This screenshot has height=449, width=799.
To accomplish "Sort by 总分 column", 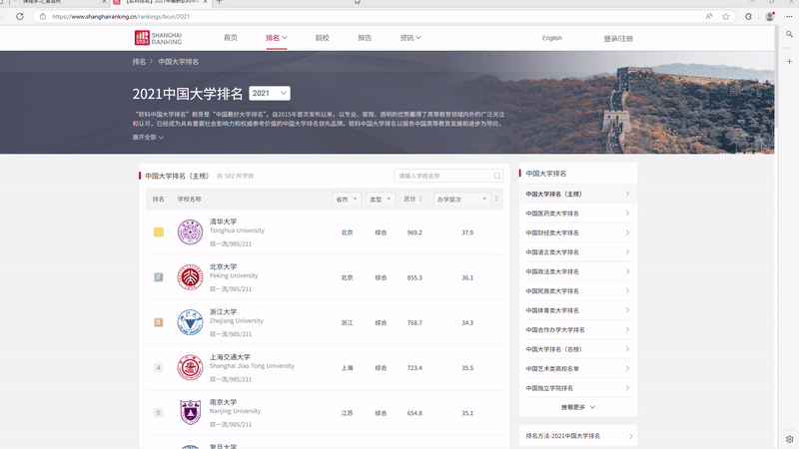I will click(412, 199).
